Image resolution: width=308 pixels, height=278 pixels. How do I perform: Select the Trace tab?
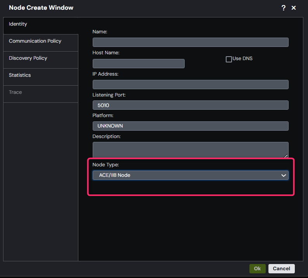point(41,94)
